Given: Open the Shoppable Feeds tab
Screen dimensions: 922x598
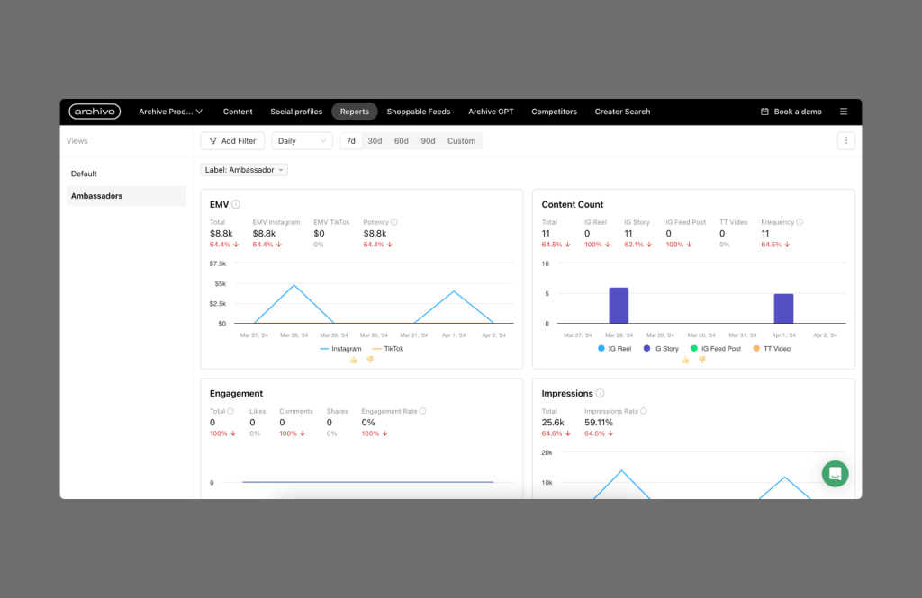Looking at the screenshot, I should (419, 112).
